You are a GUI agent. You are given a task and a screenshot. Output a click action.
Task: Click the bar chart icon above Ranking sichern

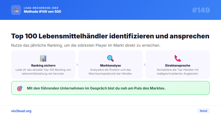[43, 58]
